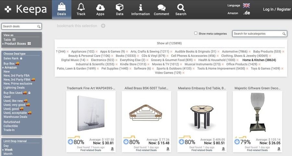
Task: Open Meelano Embassy End Table image
Action: click(202, 117)
